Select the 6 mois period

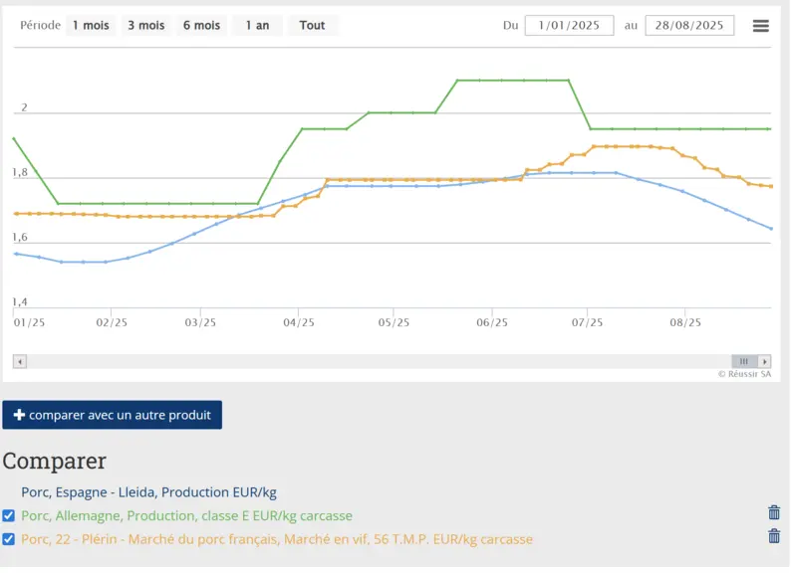(202, 25)
